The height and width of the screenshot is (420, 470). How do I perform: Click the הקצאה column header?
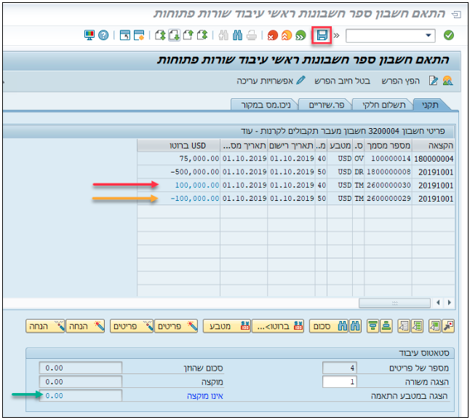(434, 146)
